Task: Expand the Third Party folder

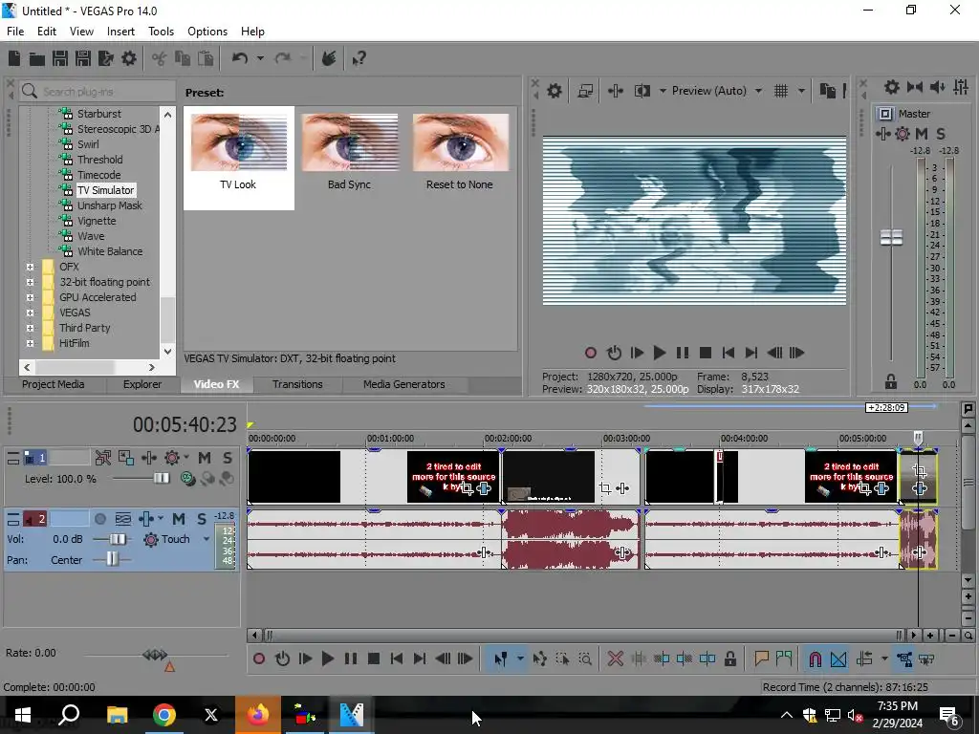Action: pos(30,328)
